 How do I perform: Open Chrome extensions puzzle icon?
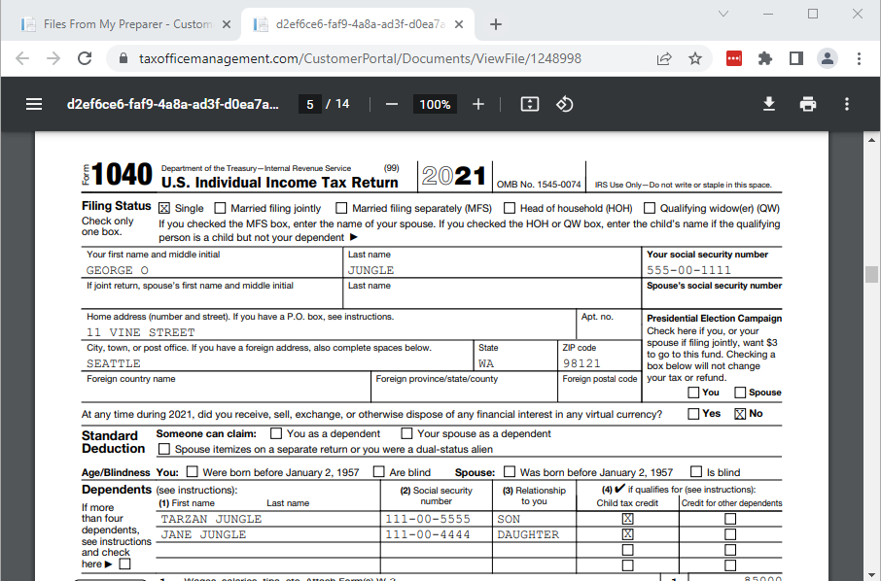765,58
